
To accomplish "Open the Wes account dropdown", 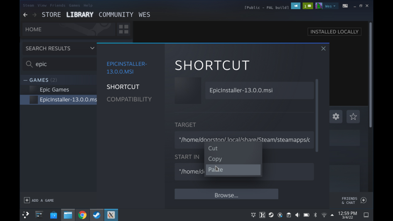I will tap(330, 6).
